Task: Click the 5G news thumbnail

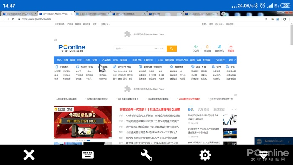Action: click(x=230, y=133)
